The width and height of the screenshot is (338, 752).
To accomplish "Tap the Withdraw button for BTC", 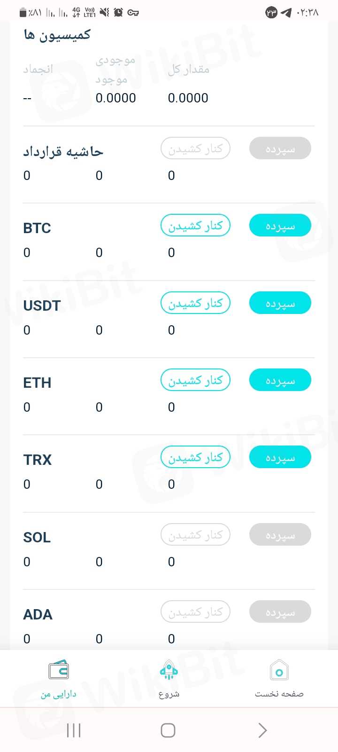I will point(195,226).
